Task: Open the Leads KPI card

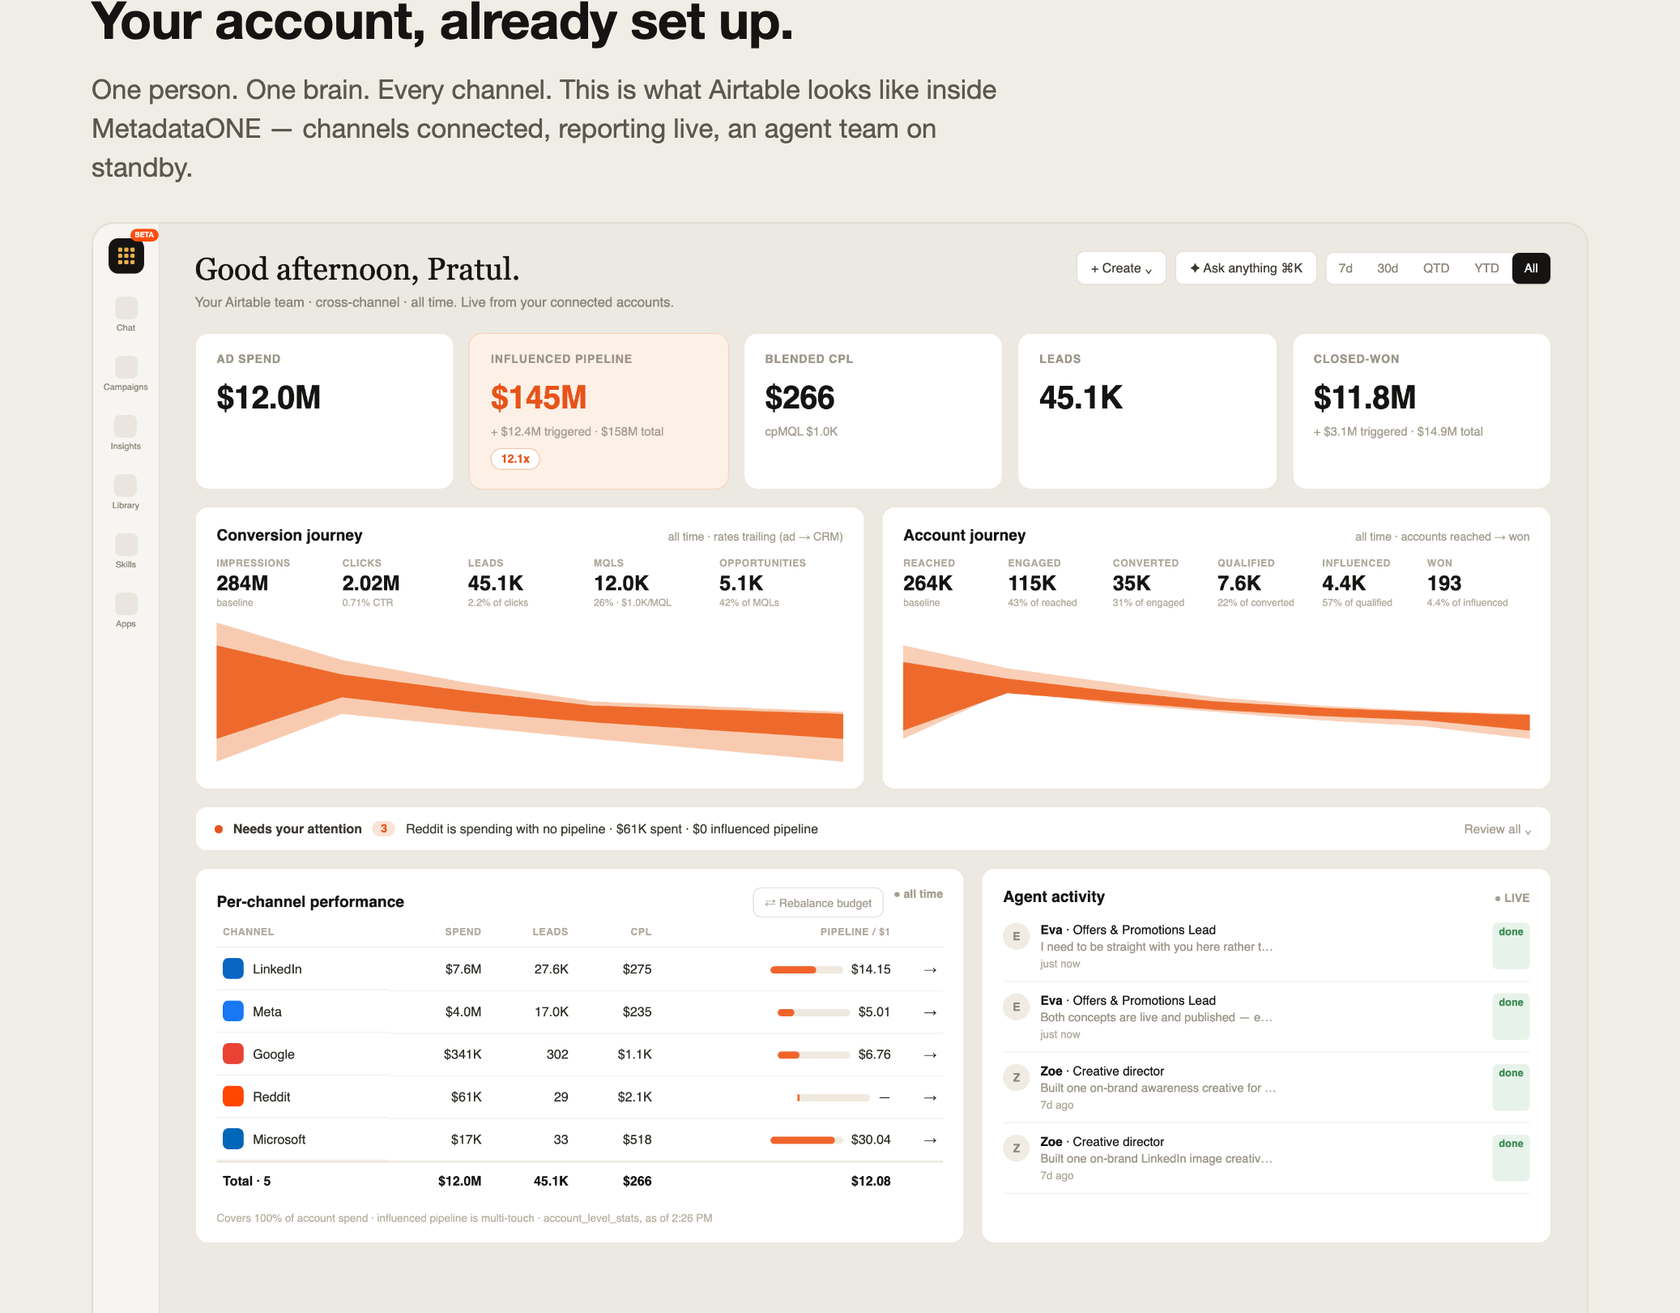Action: tap(1147, 411)
